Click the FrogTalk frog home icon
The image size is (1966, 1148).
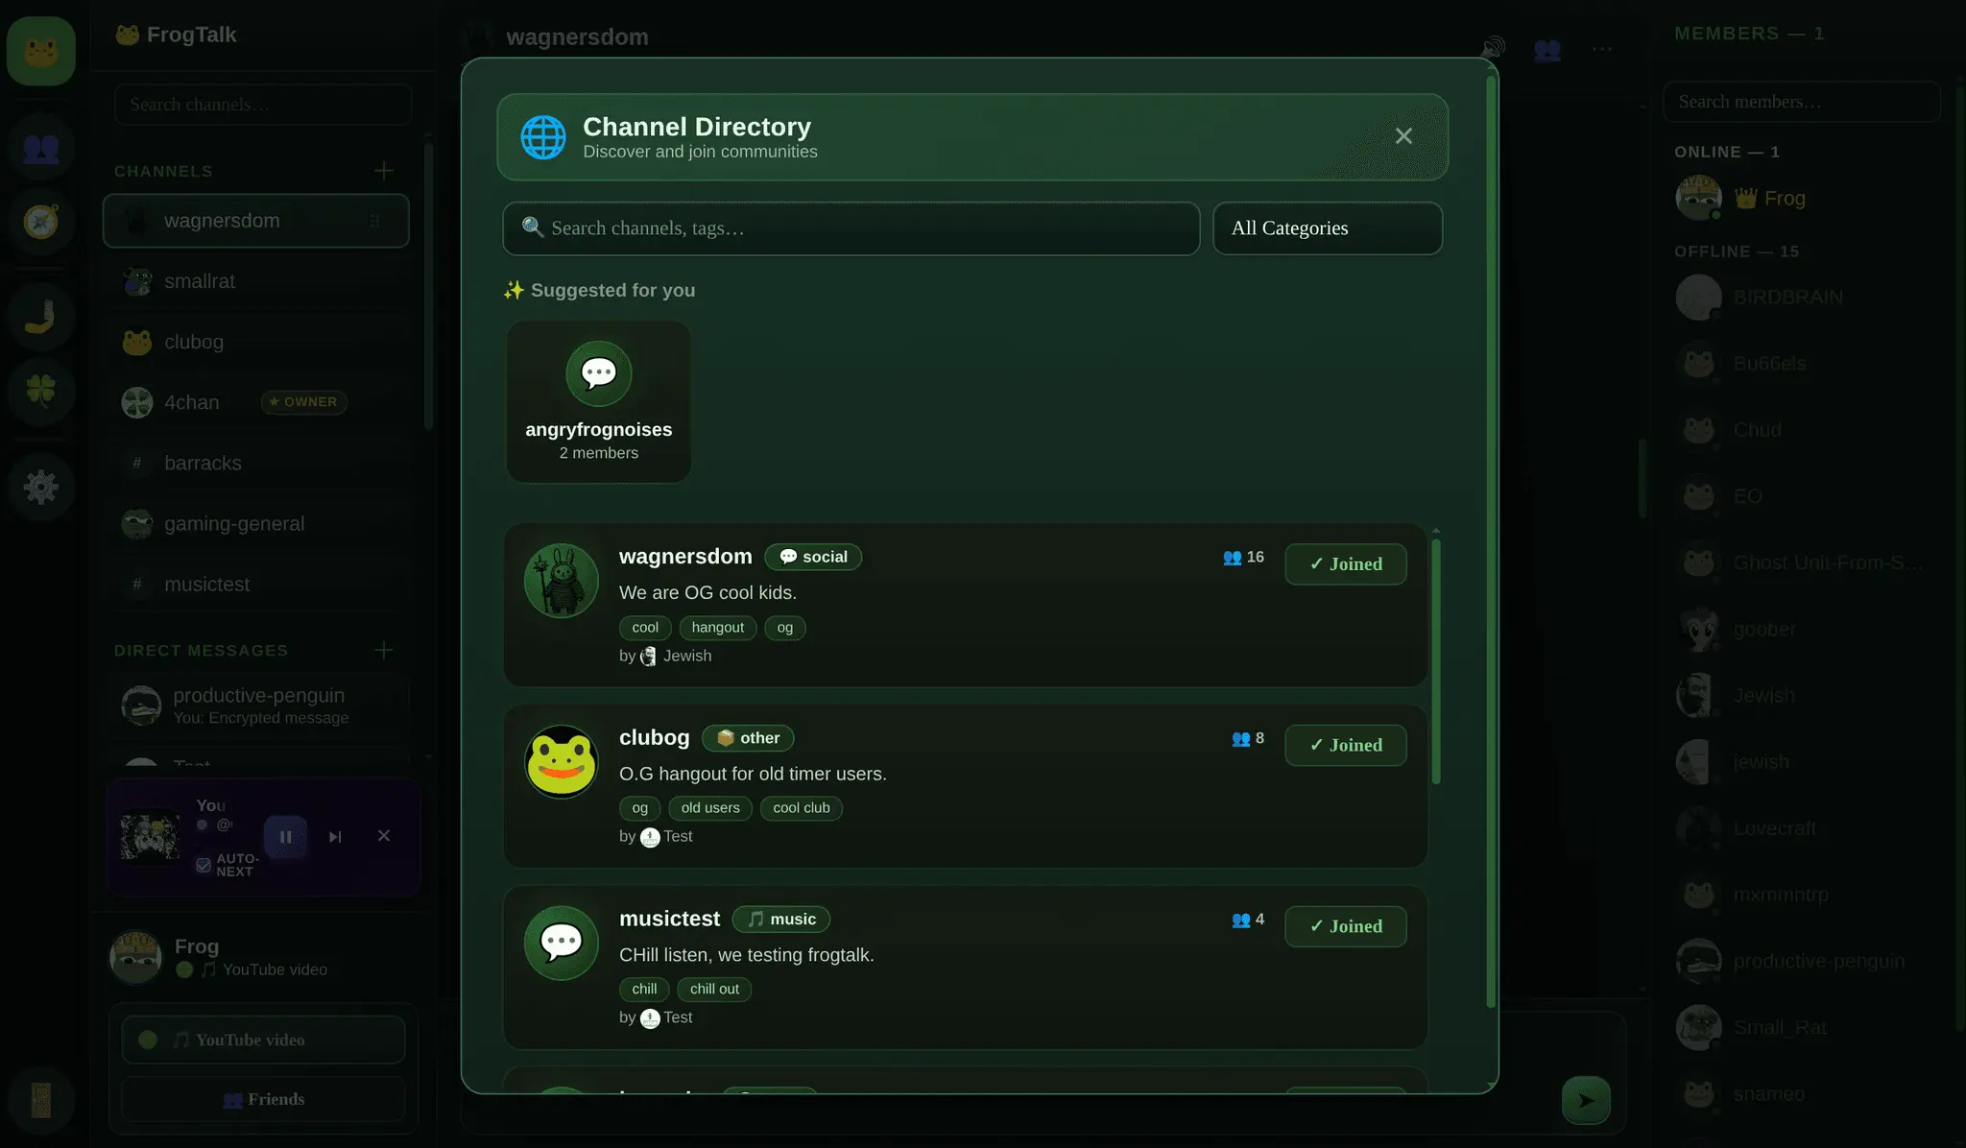pos(41,51)
